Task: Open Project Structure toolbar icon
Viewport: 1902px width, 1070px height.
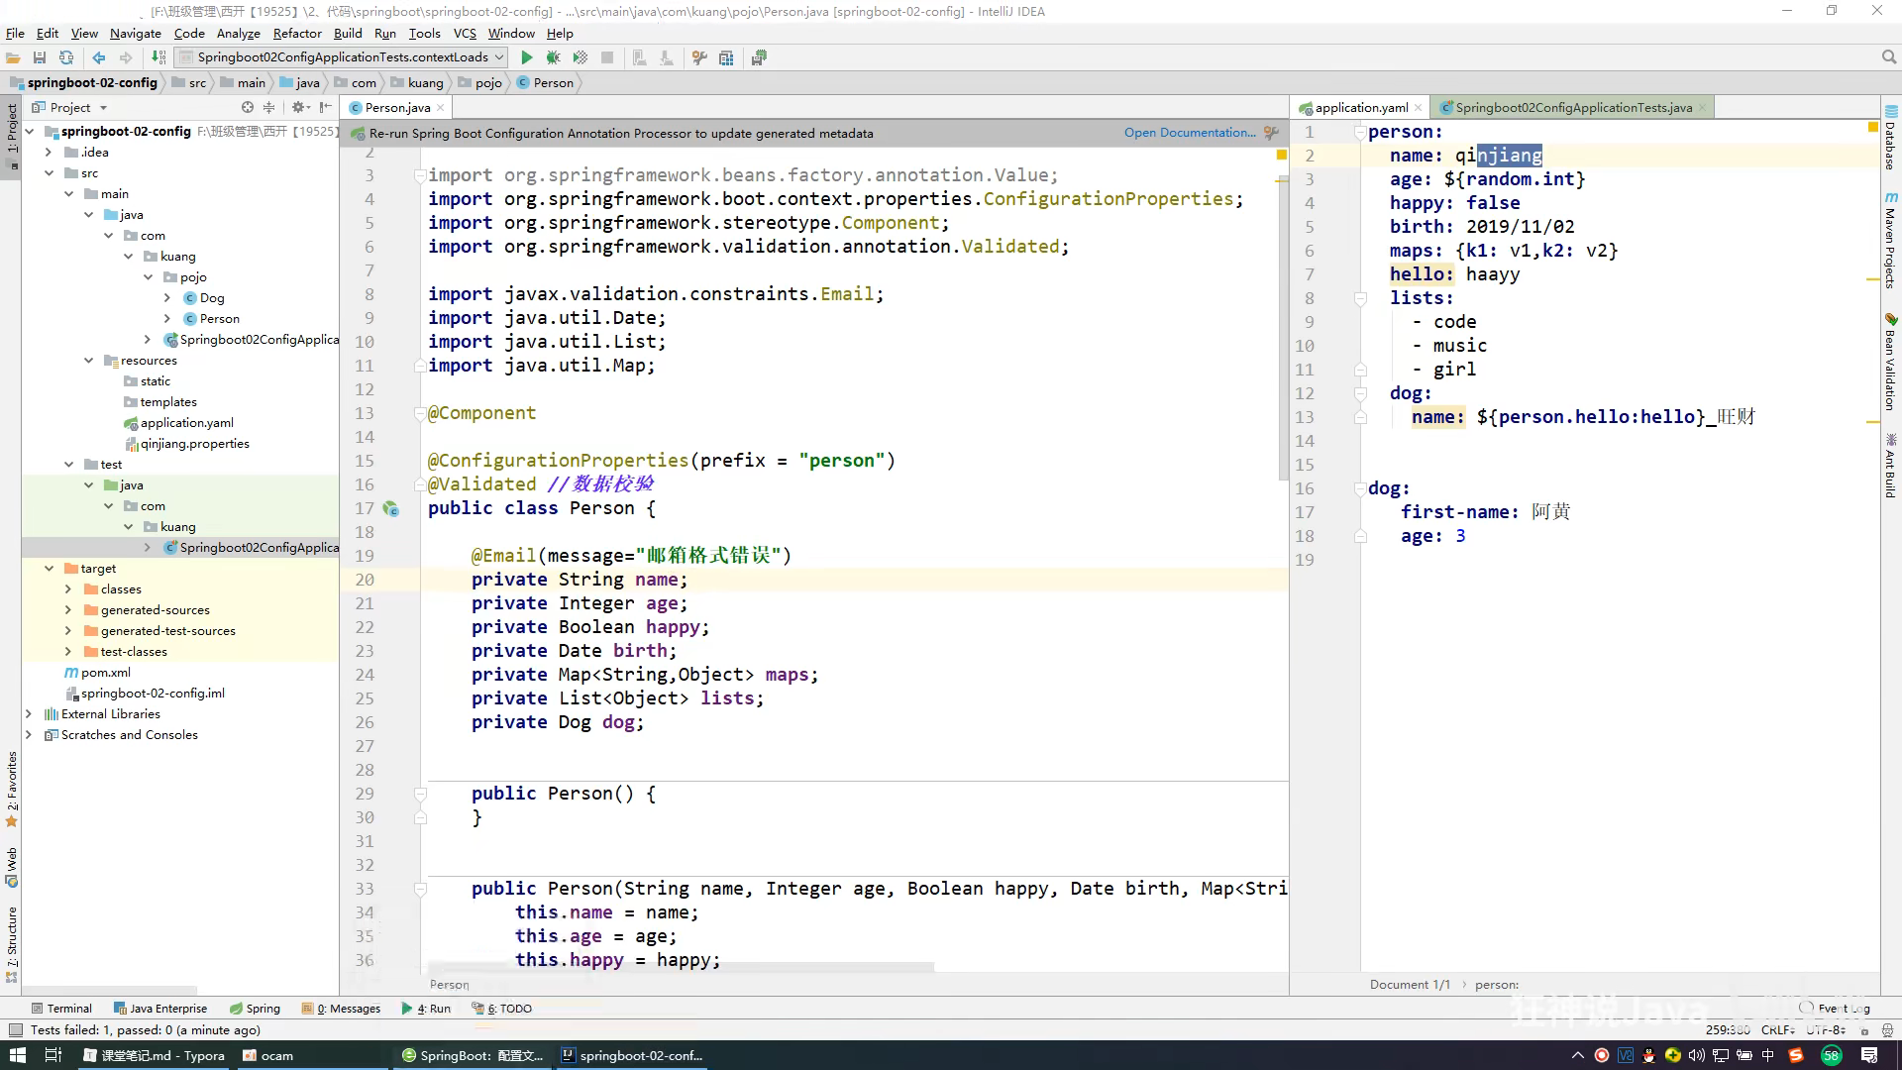Action: (726, 57)
